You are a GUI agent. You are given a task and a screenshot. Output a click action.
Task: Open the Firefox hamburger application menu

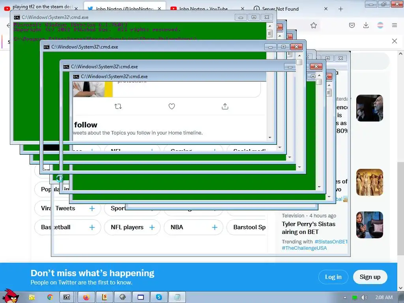pos(395,25)
